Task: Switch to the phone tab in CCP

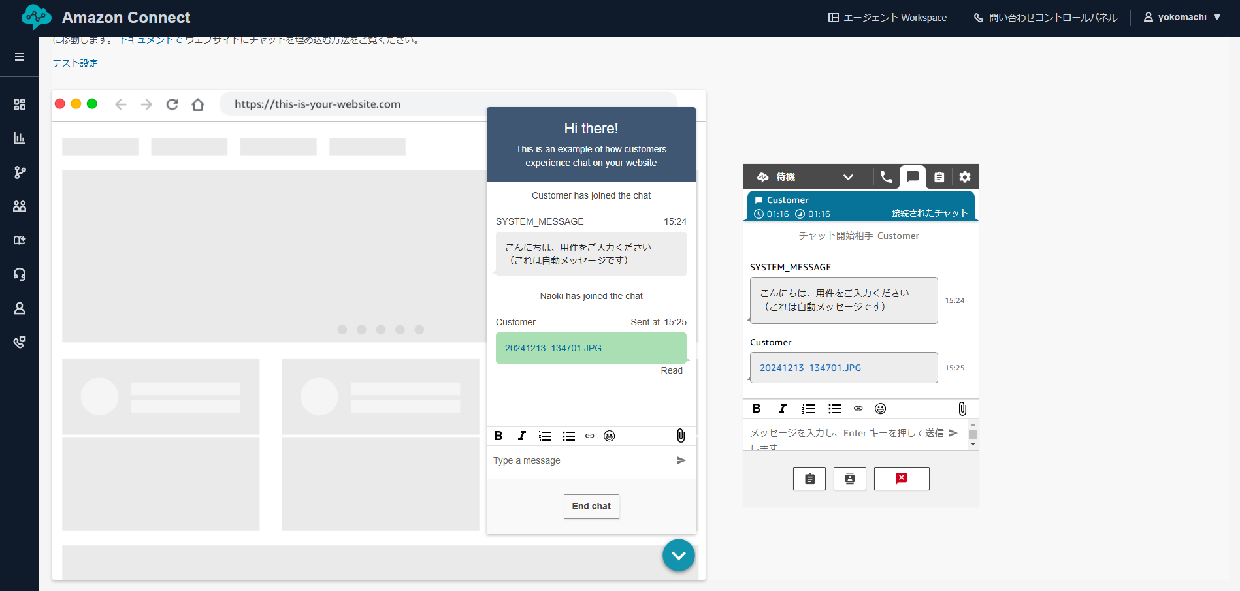Action: pos(887,177)
